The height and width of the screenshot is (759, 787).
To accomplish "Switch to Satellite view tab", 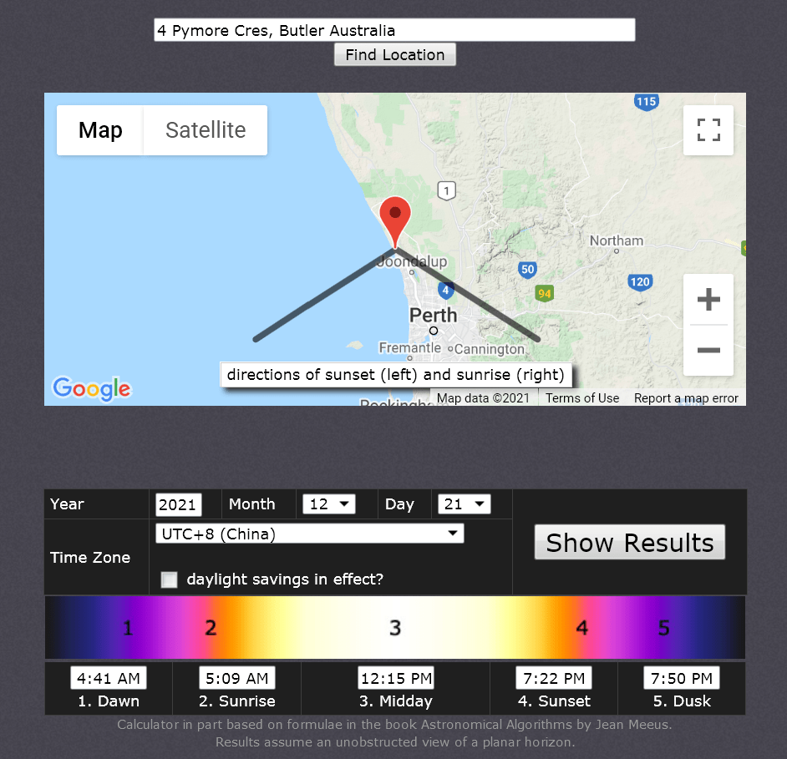I will coord(206,130).
